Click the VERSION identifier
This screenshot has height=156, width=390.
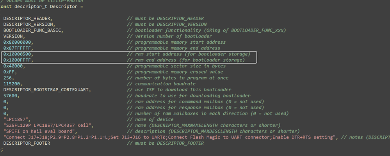click(12, 36)
